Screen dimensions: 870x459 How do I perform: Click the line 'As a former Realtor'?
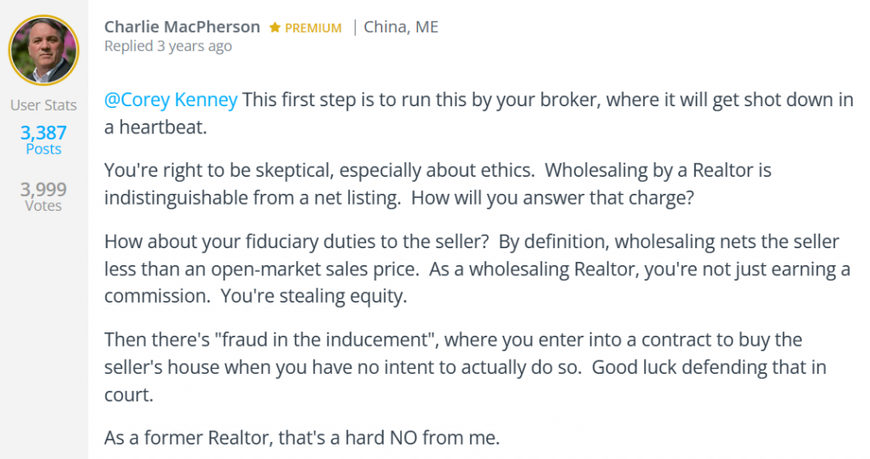(302, 439)
